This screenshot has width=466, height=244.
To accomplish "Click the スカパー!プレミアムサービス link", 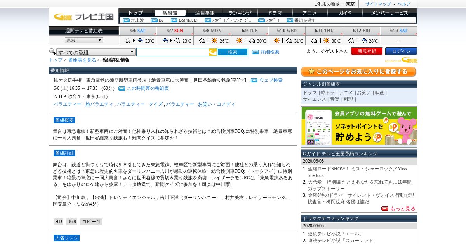I will coord(232,20).
